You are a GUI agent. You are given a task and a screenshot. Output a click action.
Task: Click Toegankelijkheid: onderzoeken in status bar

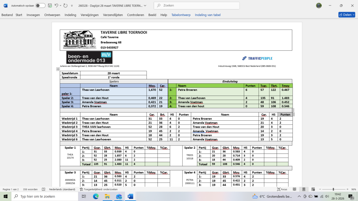click(98, 189)
